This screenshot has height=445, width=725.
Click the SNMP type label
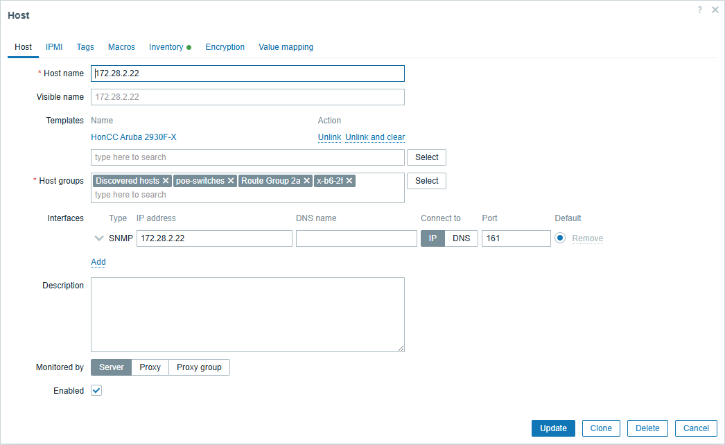click(121, 238)
